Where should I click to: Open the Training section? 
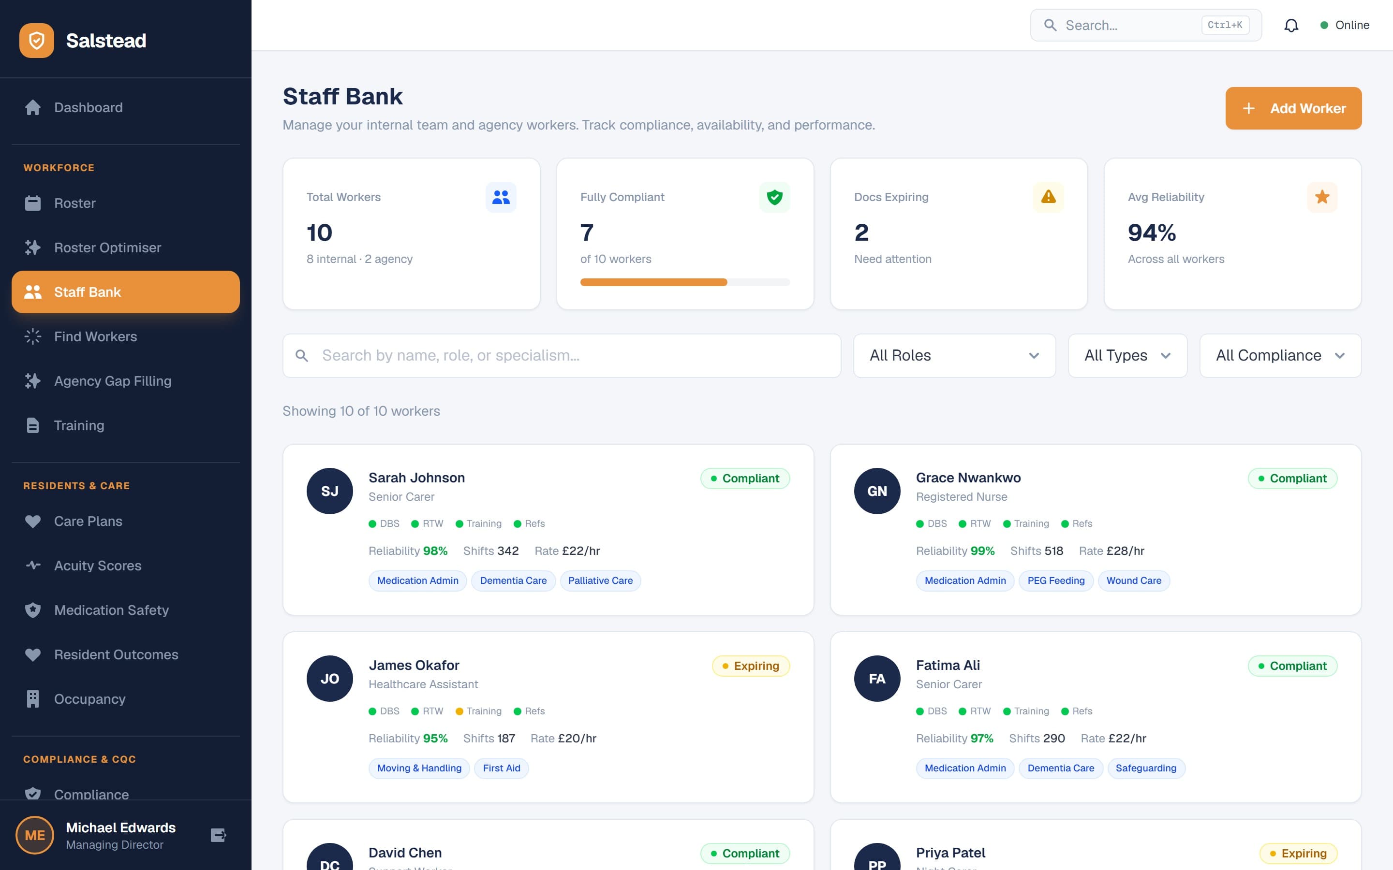125,425
